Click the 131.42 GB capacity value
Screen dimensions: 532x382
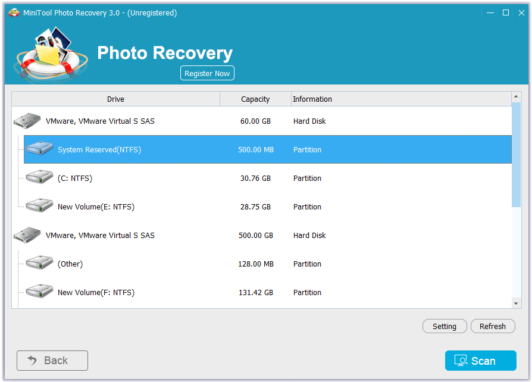click(x=255, y=292)
